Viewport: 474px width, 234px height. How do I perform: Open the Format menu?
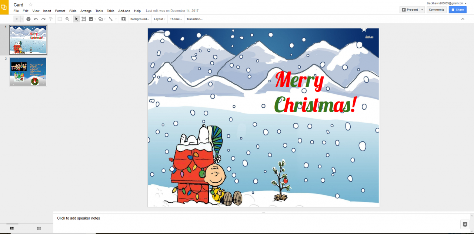click(60, 11)
